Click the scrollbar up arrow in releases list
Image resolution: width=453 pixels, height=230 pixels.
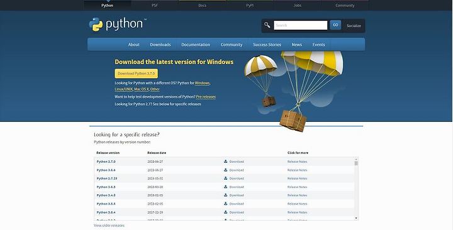[356, 159]
